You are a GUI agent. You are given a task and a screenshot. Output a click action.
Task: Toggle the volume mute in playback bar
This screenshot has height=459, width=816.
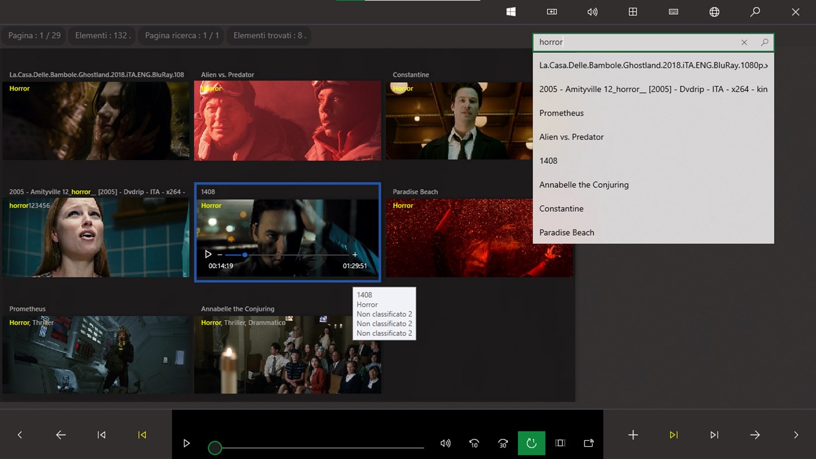click(x=445, y=443)
